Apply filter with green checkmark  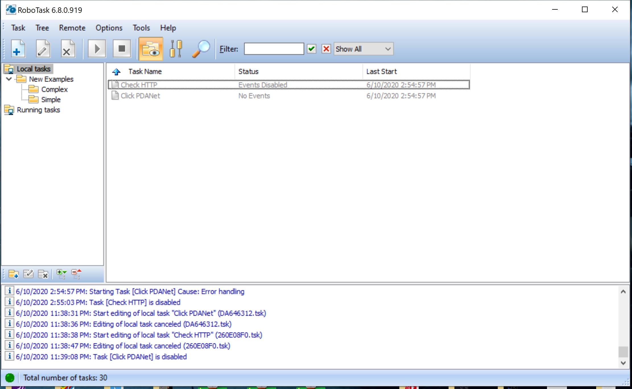point(311,49)
